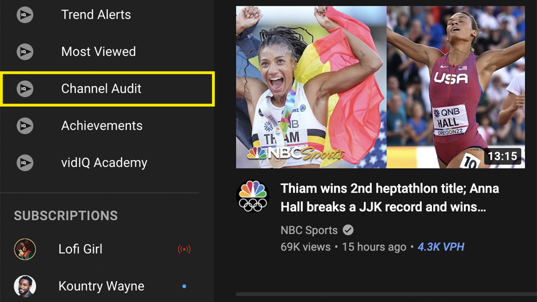
Task: Click the vidIQ icon beside Most Viewed
Action: pyautogui.click(x=25, y=52)
